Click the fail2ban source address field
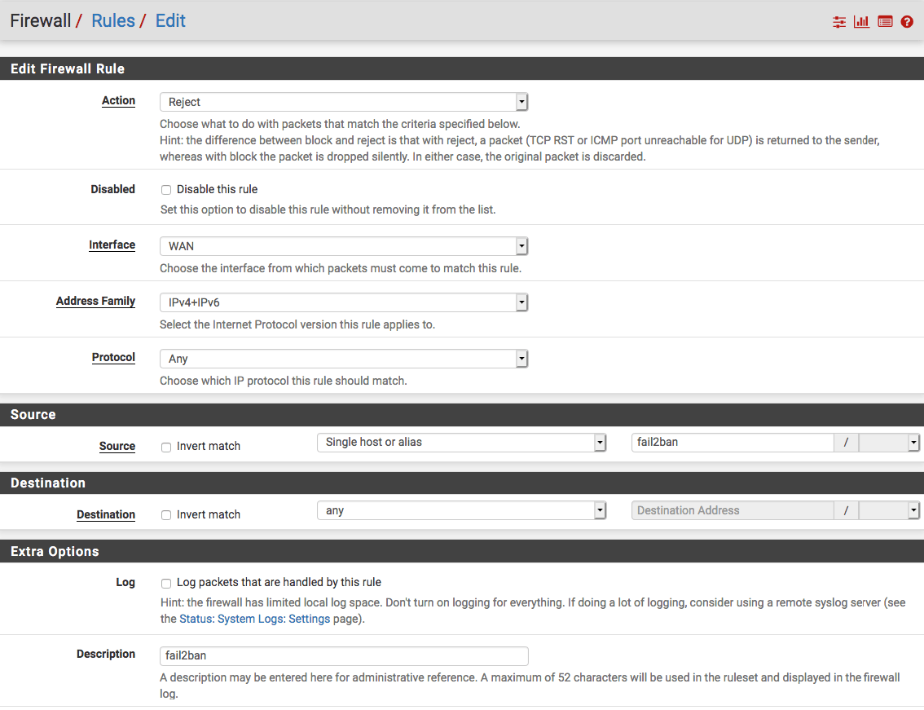 (x=731, y=442)
